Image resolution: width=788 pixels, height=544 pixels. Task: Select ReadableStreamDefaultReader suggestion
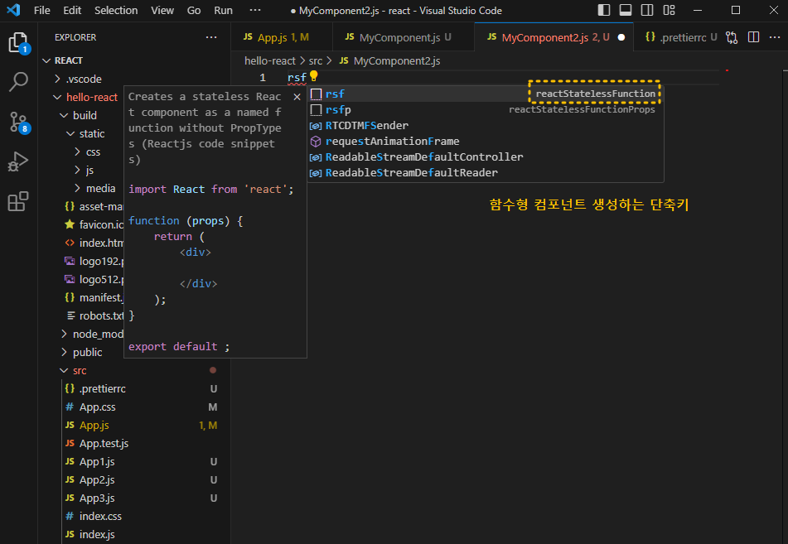486,172
